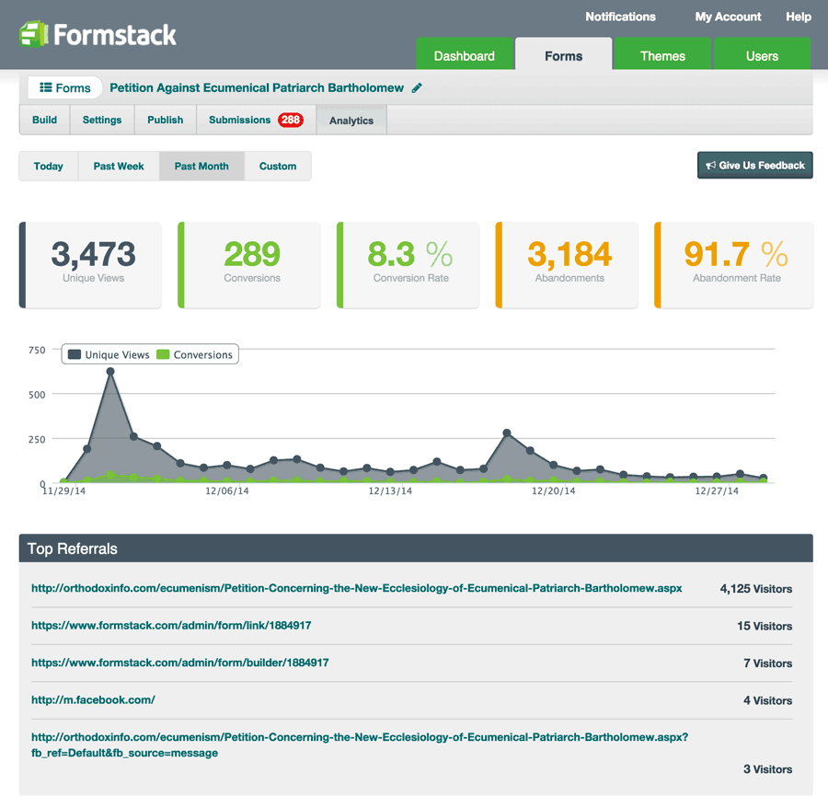This screenshot has height=808, width=828.
Task: Click the megaphone Give Us Feedback button
Action: 754,166
